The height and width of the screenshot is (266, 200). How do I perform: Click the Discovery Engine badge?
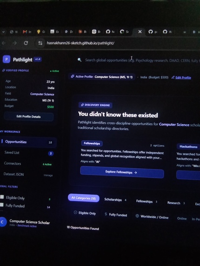tap(95, 105)
